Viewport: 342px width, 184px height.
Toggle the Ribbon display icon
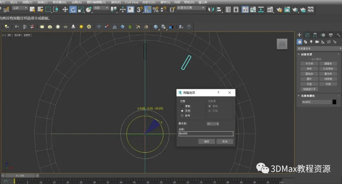245,10
